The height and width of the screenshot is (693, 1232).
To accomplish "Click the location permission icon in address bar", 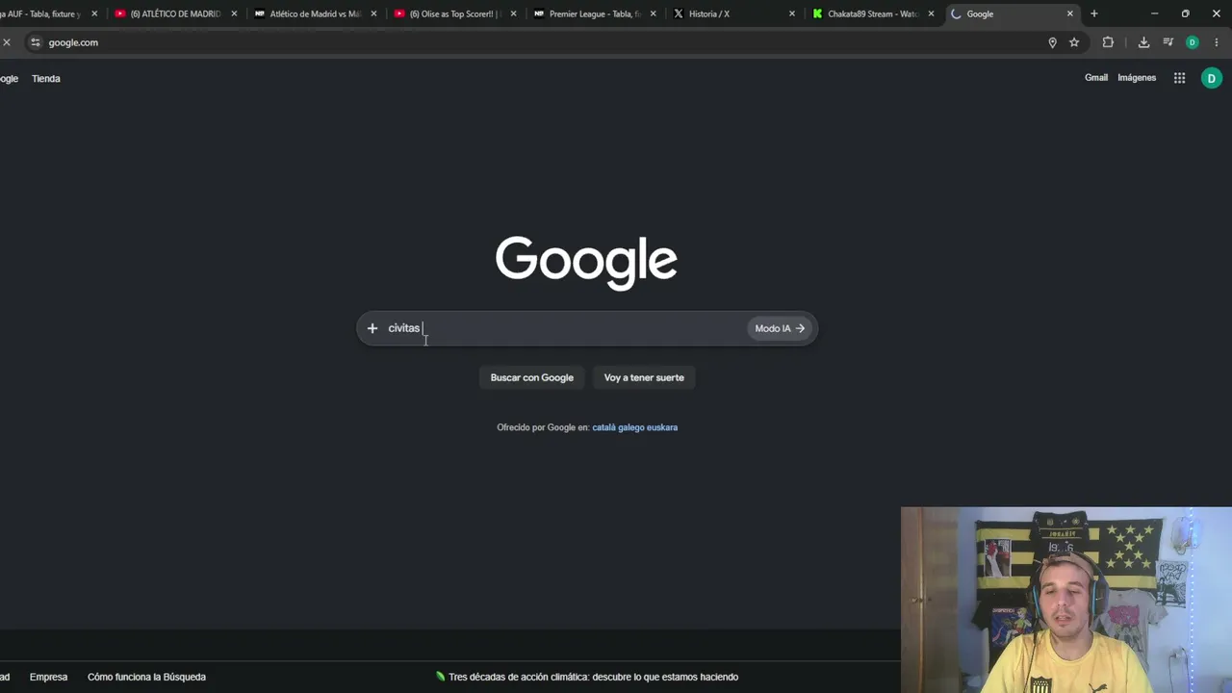I will click(x=1052, y=42).
